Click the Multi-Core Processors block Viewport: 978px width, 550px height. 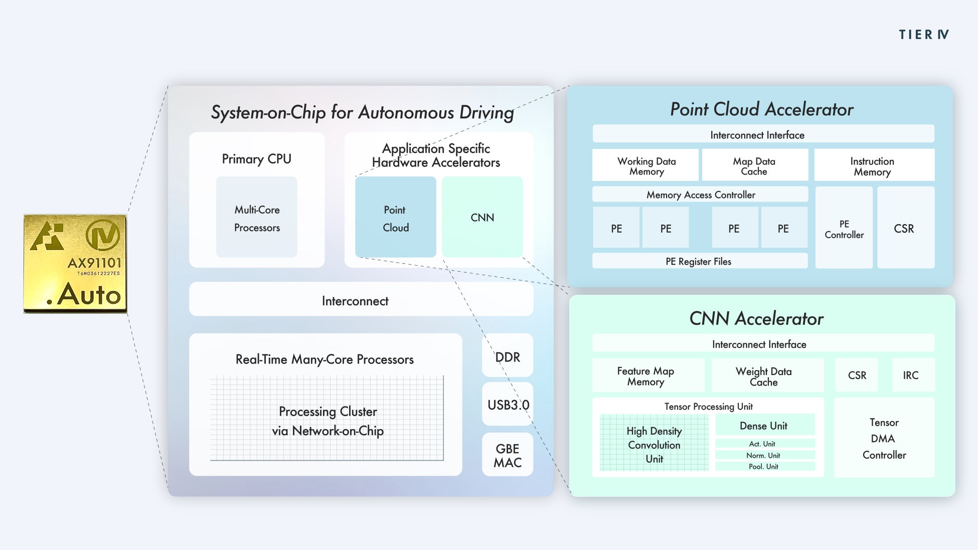257,218
